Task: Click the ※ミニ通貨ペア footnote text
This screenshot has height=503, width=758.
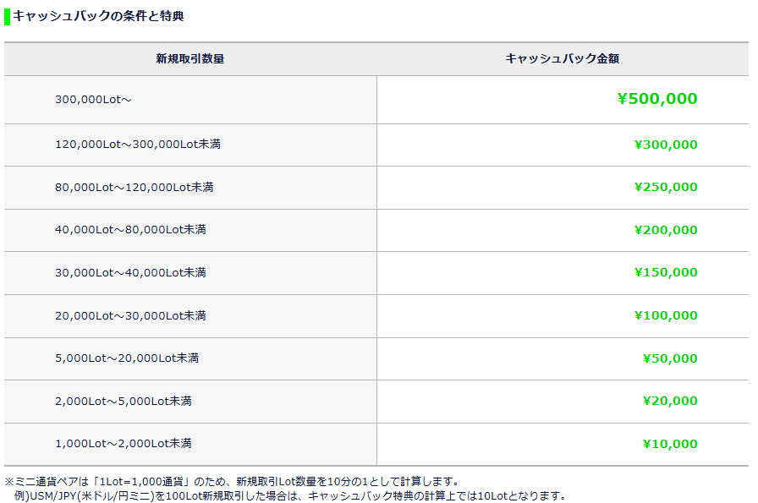Action: point(232,482)
